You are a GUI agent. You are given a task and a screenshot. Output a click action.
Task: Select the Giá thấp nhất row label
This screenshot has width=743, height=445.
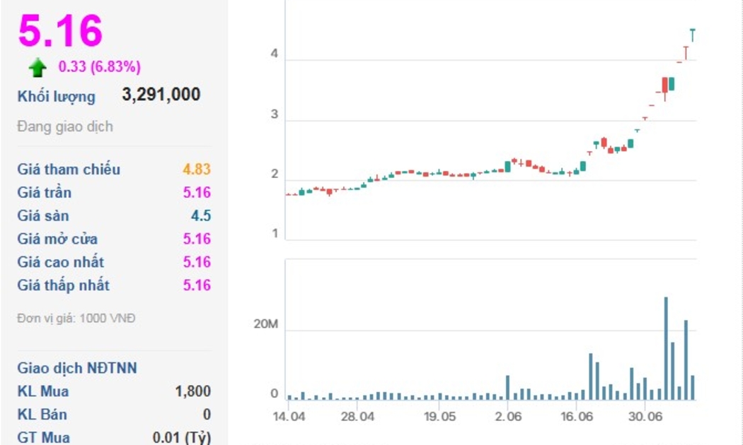click(x=64, y=286)
